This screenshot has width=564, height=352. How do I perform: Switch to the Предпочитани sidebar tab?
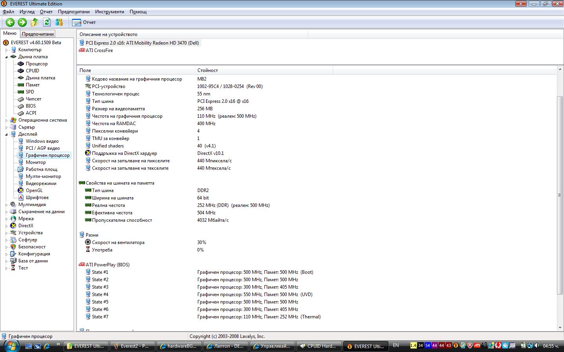[38, 34]
